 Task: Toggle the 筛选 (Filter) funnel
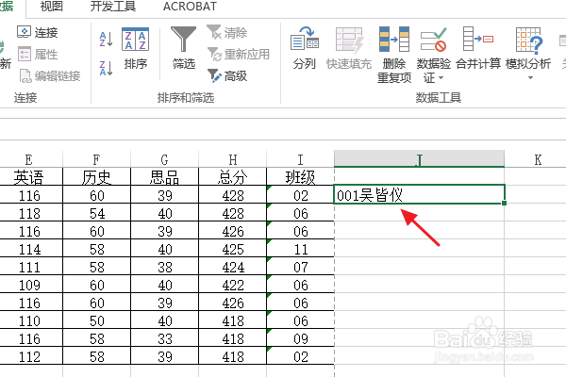click(x=183, y=48)
